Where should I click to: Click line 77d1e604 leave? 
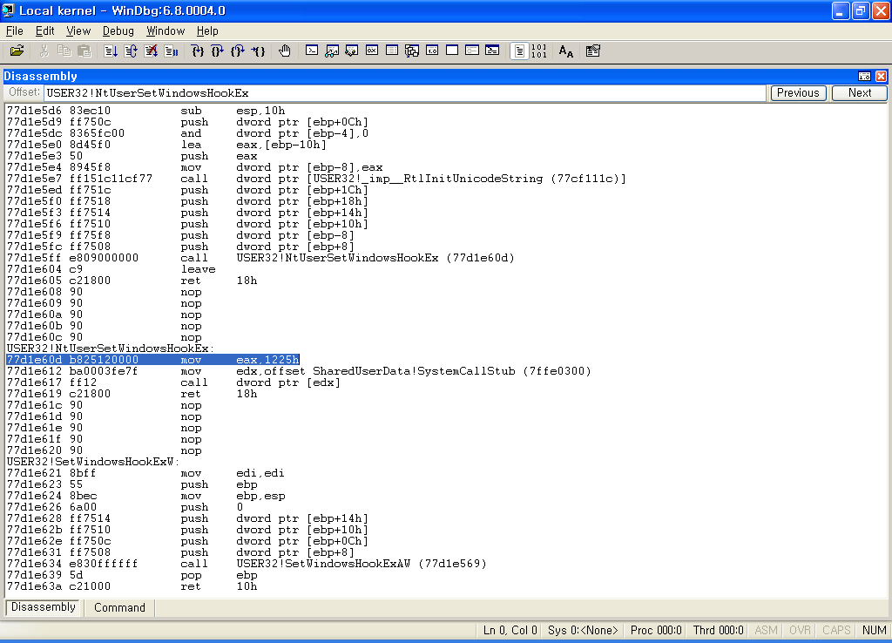click(111, 269)
